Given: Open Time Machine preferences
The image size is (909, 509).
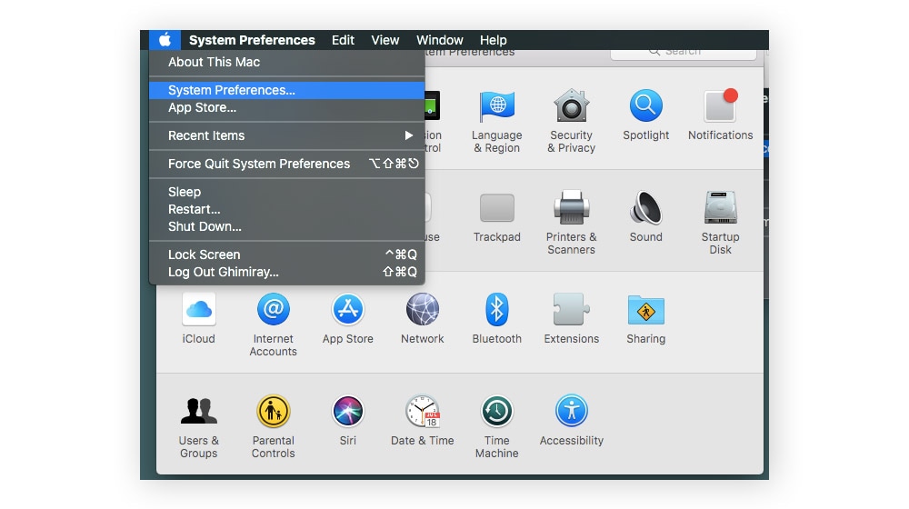Looking at the screenshot, I should pyautogui.click(x=497, y=426).
